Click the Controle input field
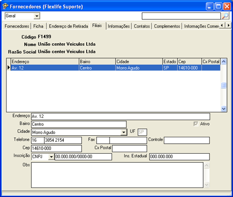Screen dimensions: 233x197 [187, 140]
